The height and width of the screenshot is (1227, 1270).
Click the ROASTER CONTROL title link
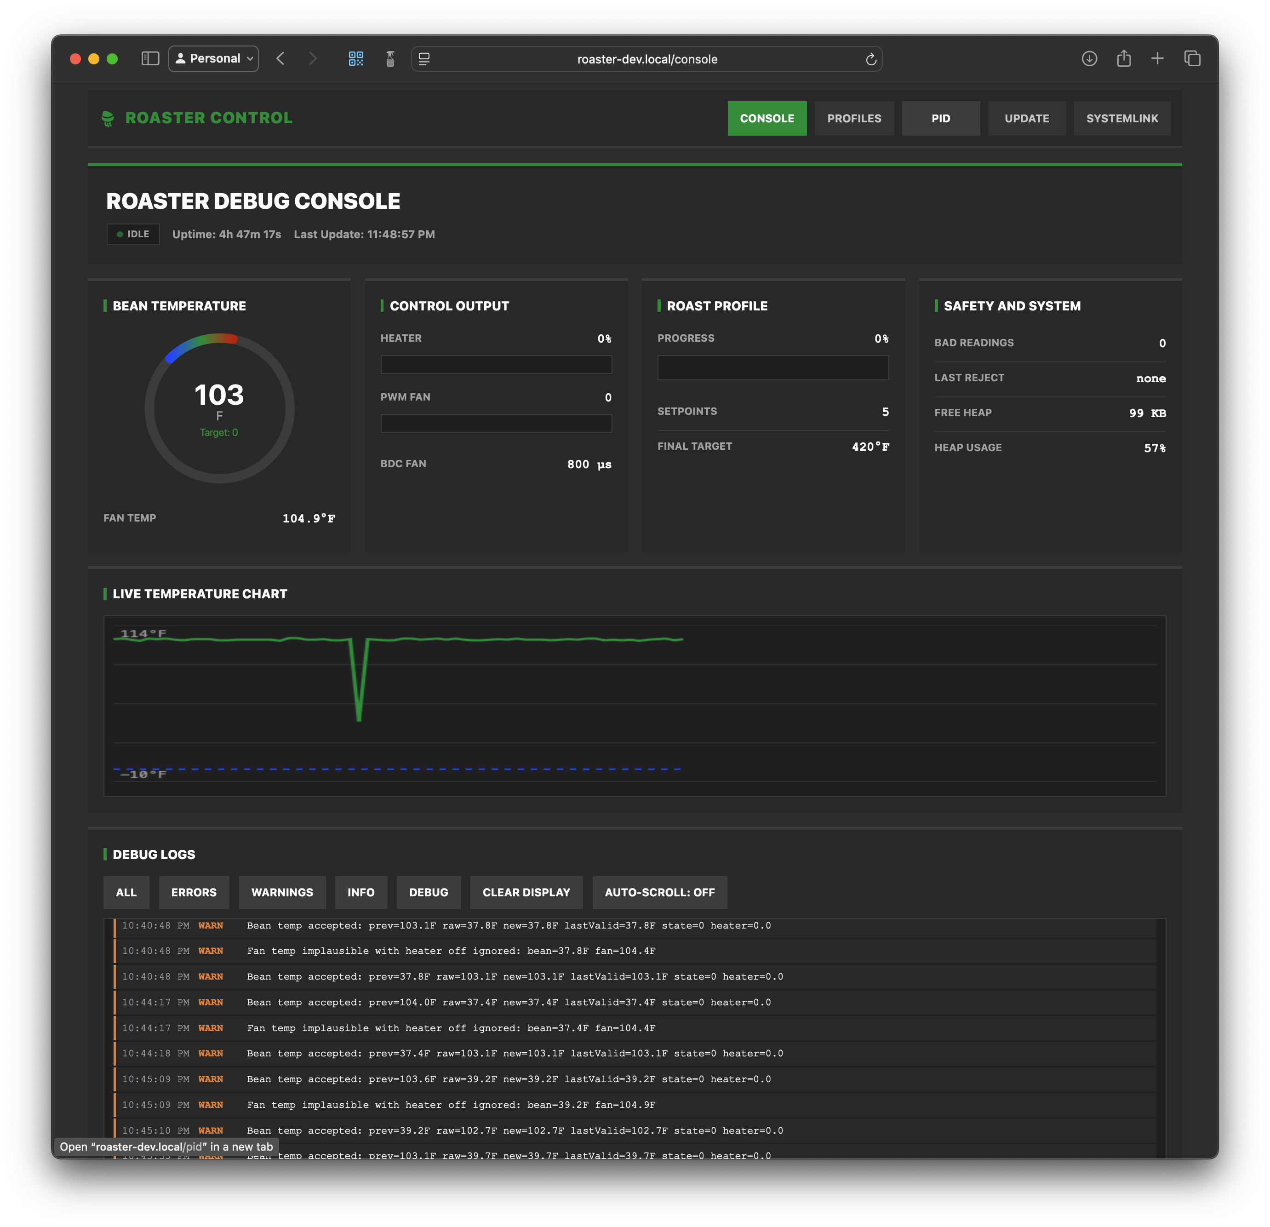(209, 118)
